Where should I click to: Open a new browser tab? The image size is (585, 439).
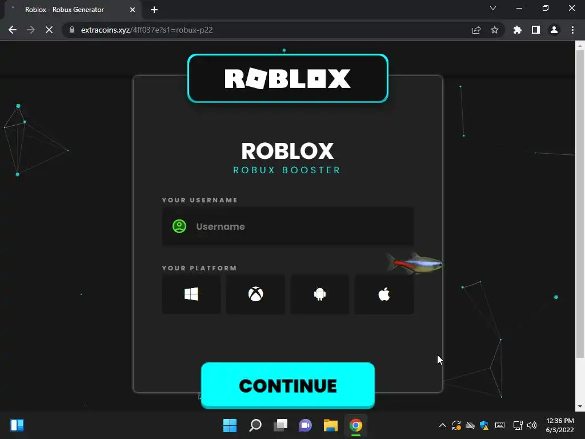pos(154,10)
